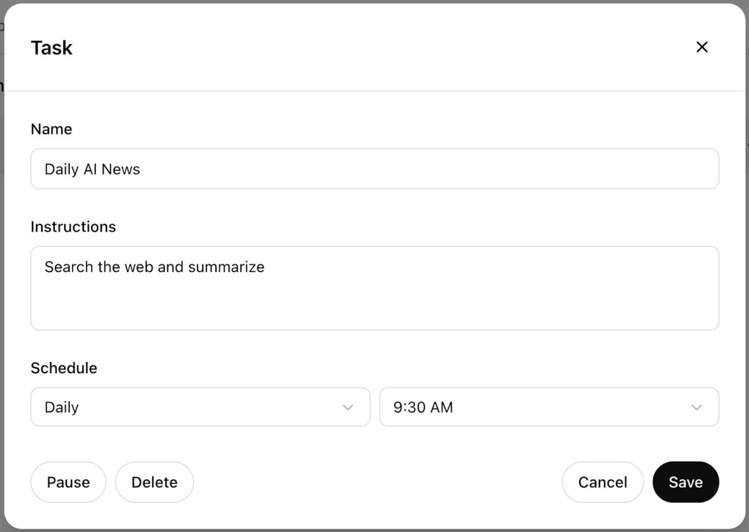Screen dimensions: 749x532
Task: Pause the Daily AI News task
Action: [x=68, y=482]
